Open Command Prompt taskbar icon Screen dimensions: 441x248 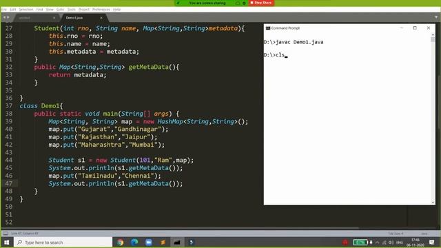[177, 242]
